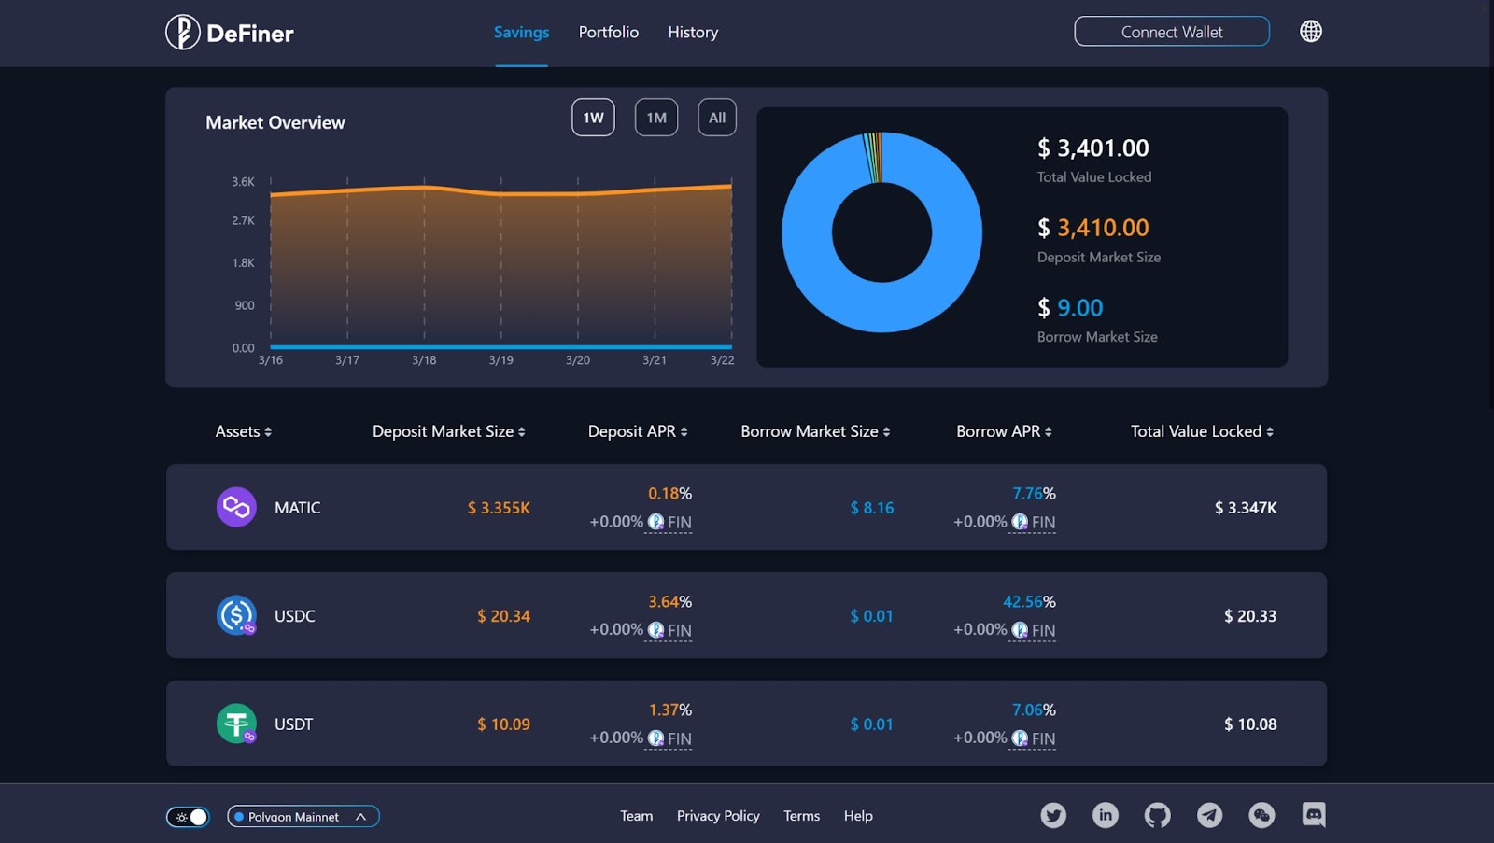
Task: Click FIN token icon in MATIC Borrow APR
Action: [x=1020, y=522]
